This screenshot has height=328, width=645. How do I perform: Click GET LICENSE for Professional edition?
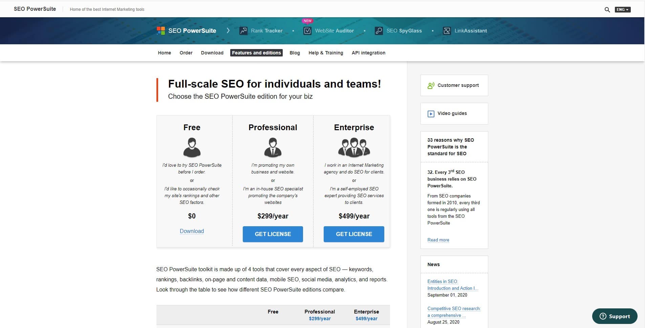click(273, 234)
